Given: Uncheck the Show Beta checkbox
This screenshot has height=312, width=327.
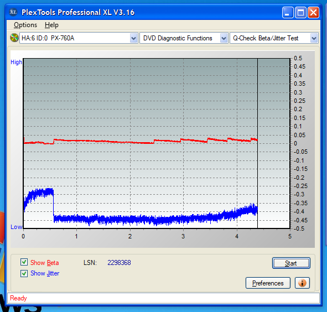Looking at the screenshot, I should tap(24, 262).
